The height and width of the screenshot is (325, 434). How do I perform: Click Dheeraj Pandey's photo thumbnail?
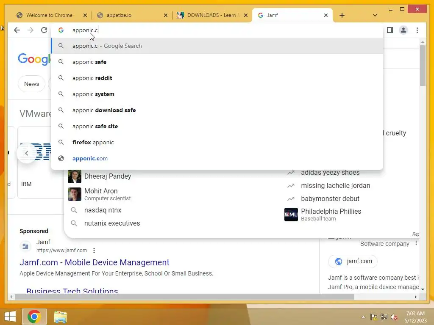[75, 176]
